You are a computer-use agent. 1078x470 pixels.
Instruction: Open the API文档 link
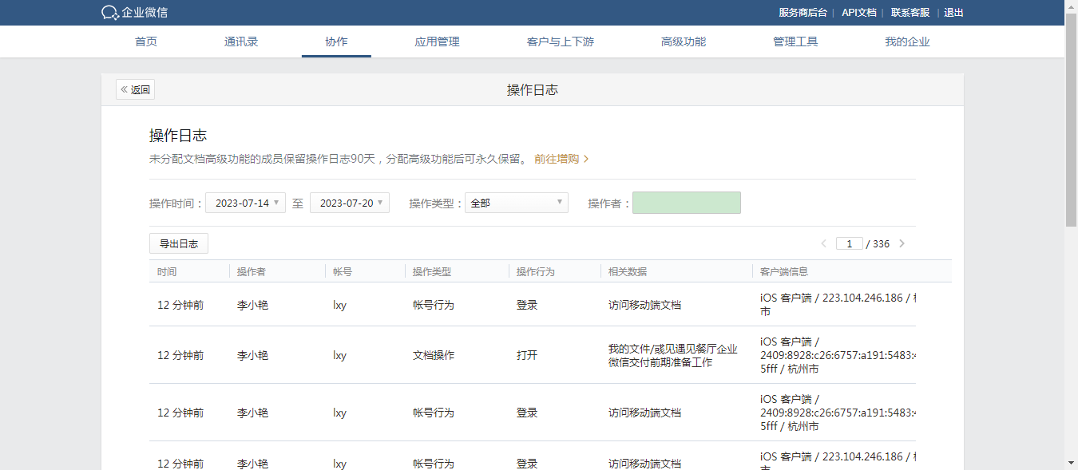point(859,13)
